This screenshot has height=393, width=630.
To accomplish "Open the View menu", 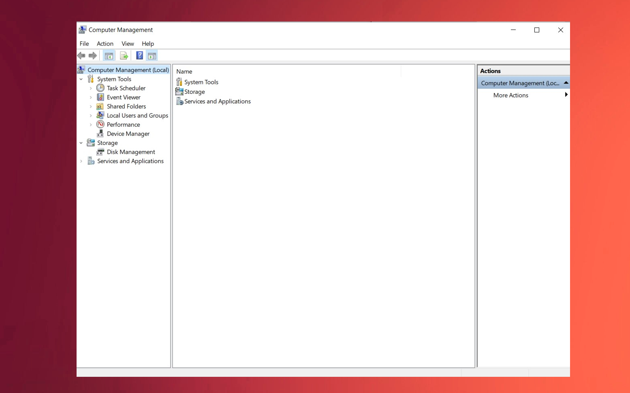I will [128, 44].
